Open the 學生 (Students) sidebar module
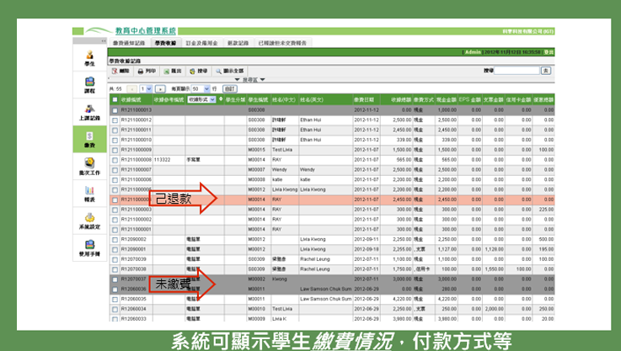This screenshot has height=351, width=621. pyautogui.click(x=90, y=58)
